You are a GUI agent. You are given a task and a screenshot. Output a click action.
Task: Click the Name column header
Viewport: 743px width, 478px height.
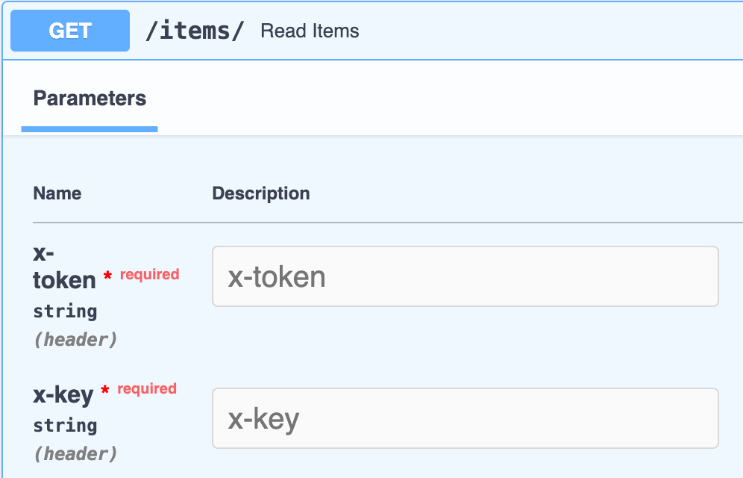coord(57,193)
